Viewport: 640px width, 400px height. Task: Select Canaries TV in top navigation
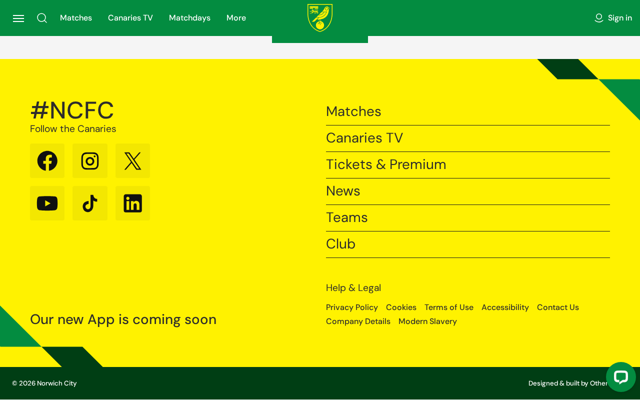click(130, 18)
